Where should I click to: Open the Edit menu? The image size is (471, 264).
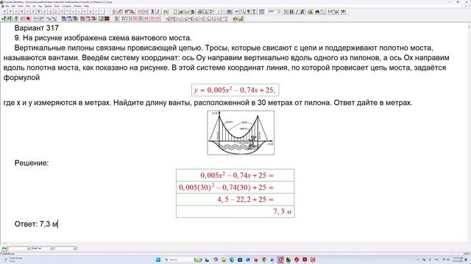(13, 6)
